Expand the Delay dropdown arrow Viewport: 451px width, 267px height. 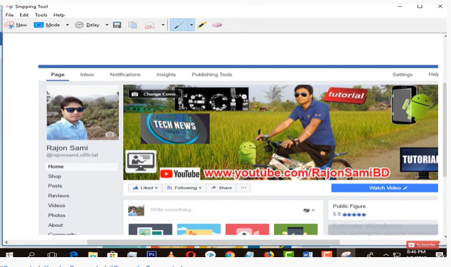[107, 25]
